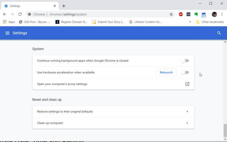
Task: Click the Evernote elephant extension icon
Action: click(196, 14)
